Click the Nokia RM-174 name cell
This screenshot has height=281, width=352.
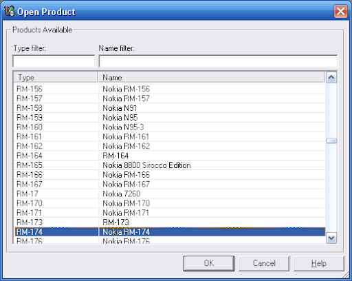212,232
